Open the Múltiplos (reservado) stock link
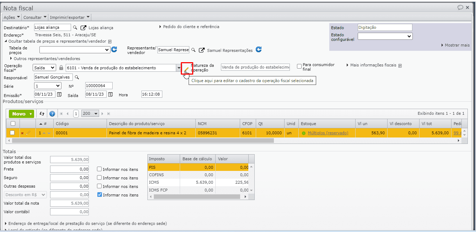This screenshot has height=232, width=476. point(328,133)
